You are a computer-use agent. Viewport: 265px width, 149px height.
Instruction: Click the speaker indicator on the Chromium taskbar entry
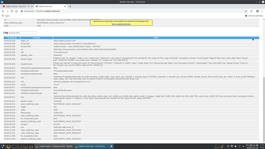[x=111, y=146]
